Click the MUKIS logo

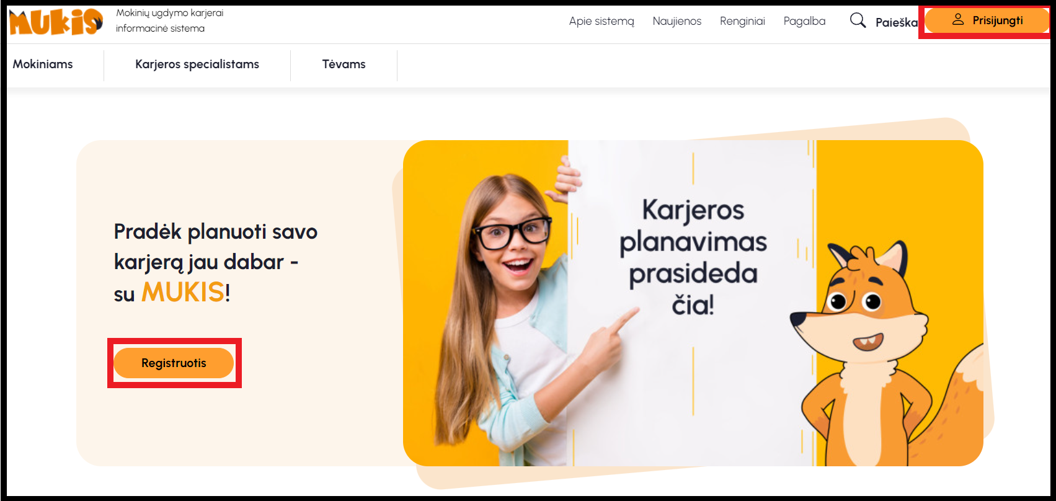tap(56, 22)
